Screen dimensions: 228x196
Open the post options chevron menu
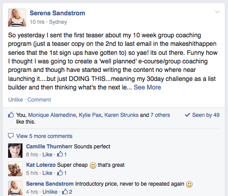217,12
